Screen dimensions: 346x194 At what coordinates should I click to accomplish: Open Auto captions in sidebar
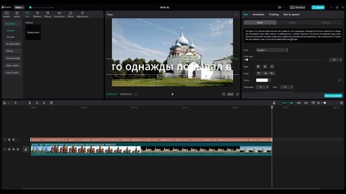pyautogui.click(x=13, y=66)
